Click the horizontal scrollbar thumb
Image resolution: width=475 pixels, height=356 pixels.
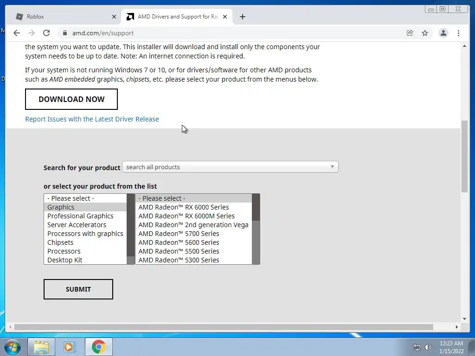point(224,327)
